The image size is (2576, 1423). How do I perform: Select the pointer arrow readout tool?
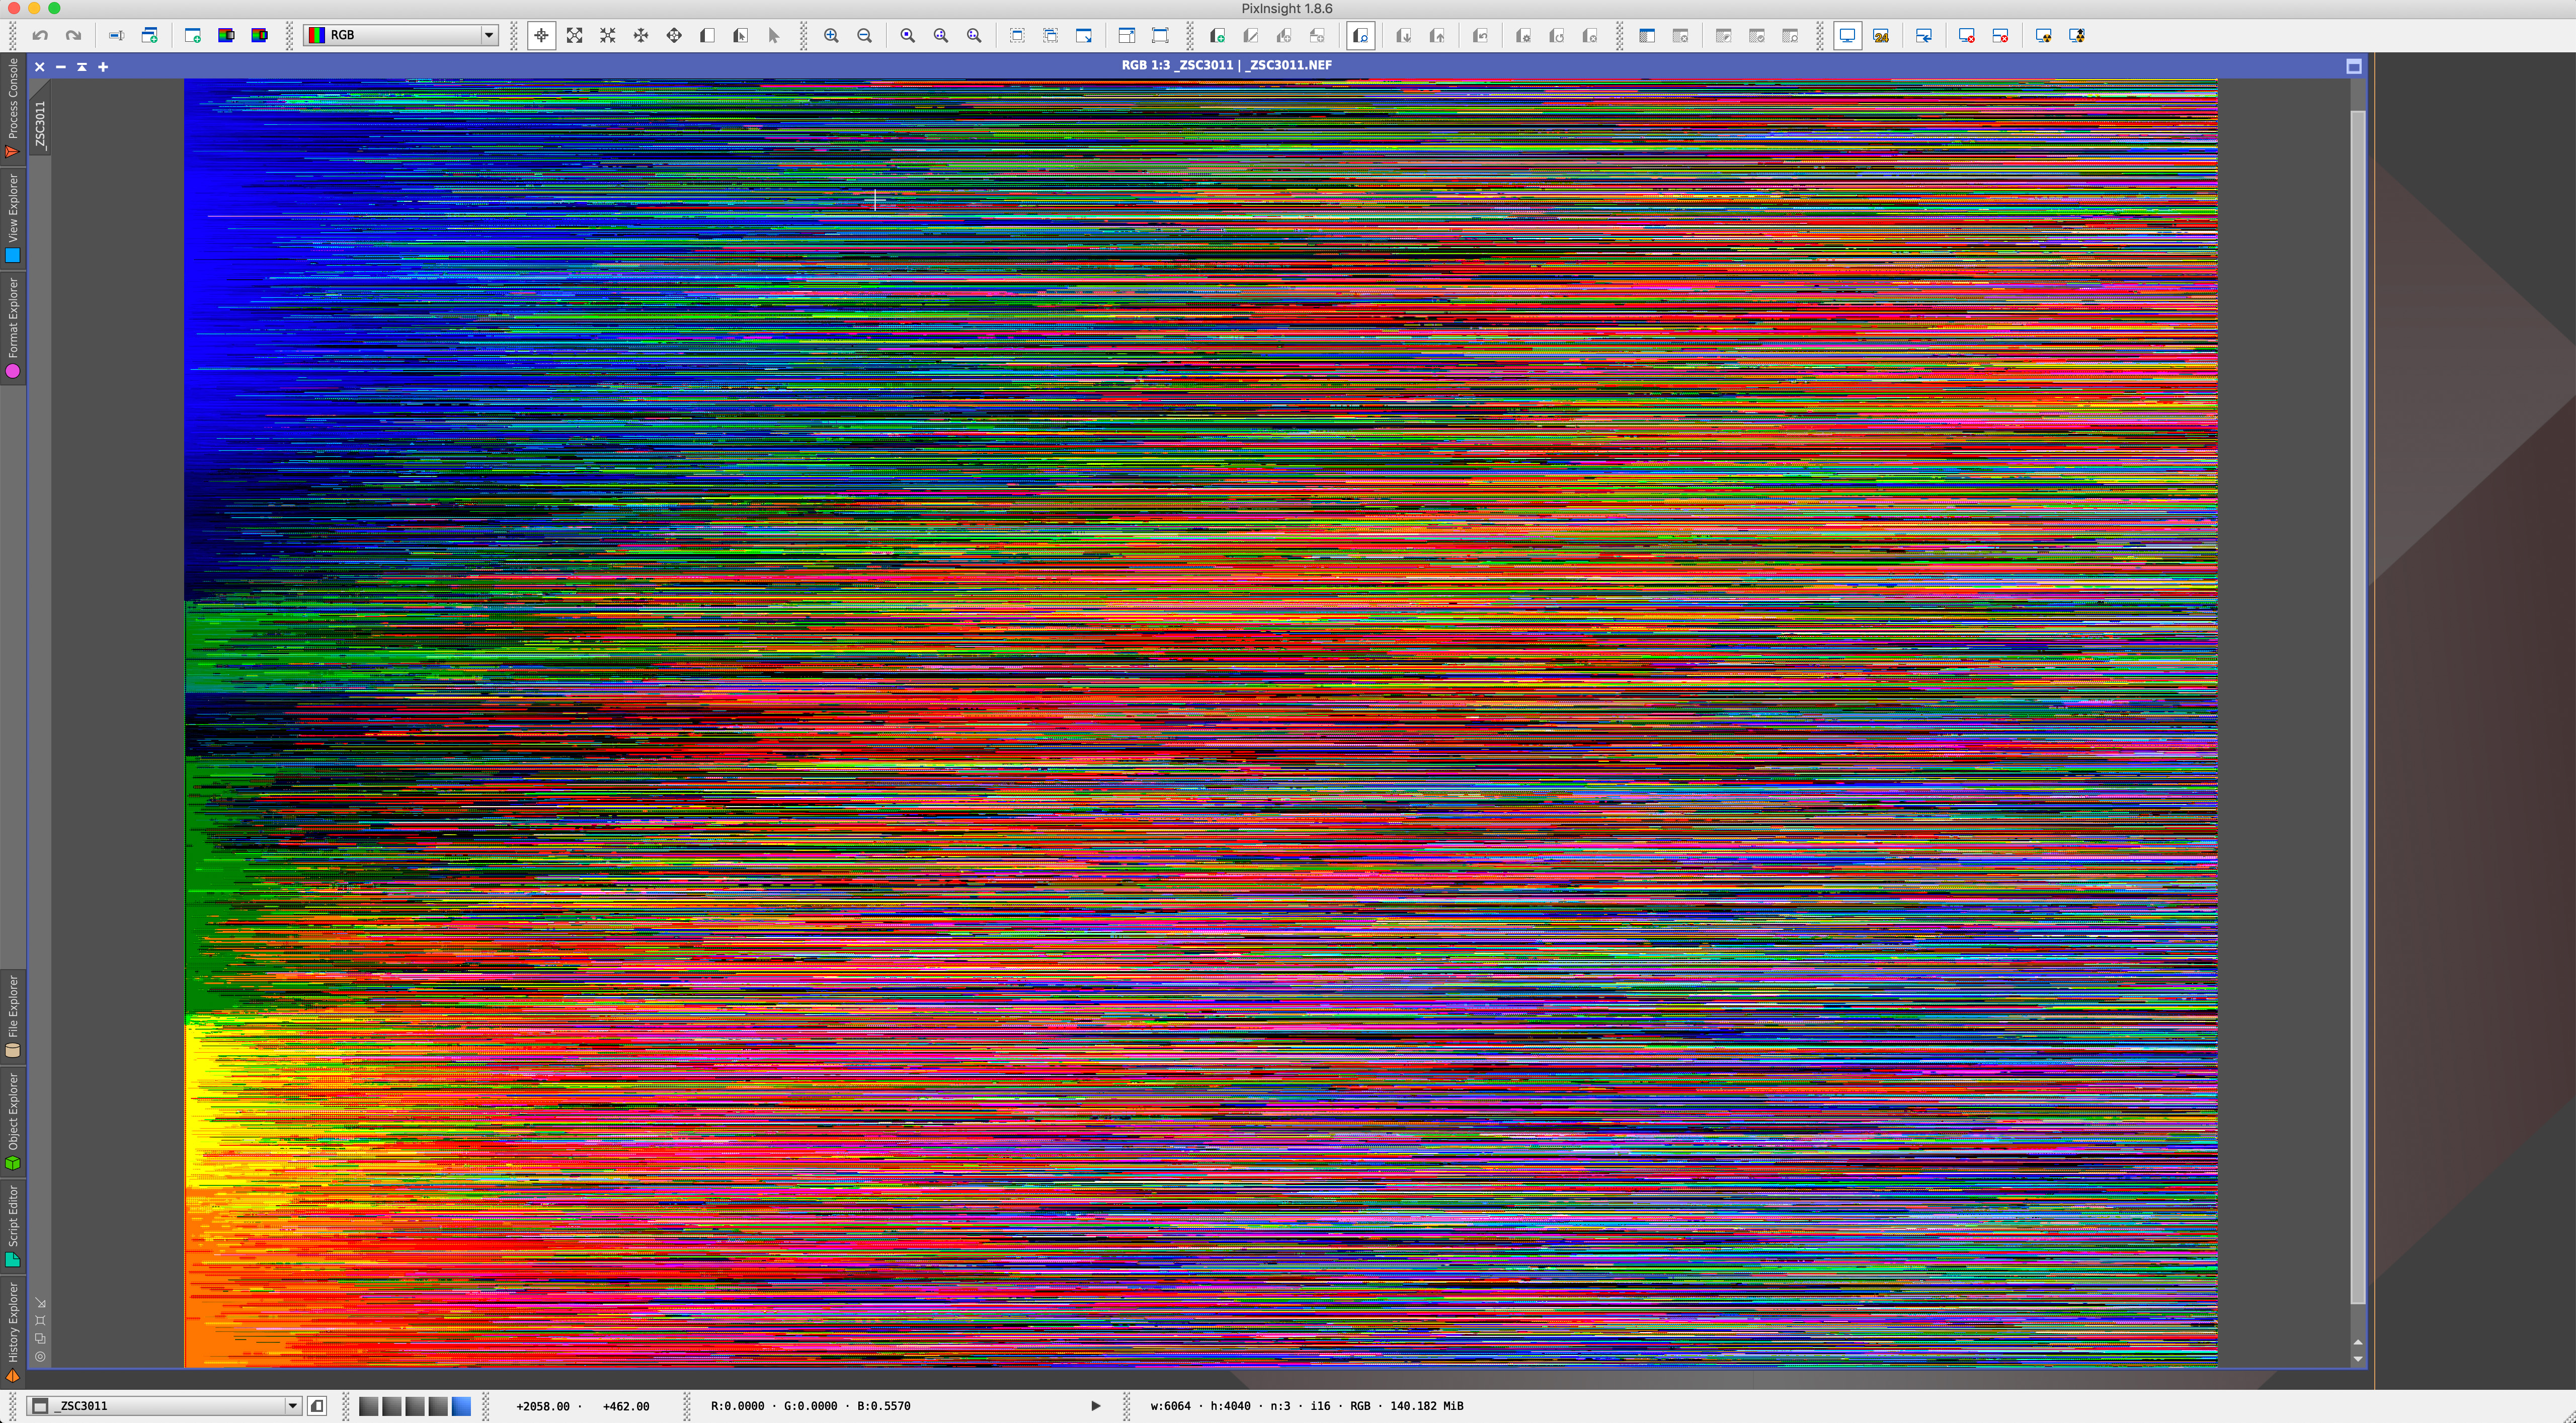[x=773, y=35]
